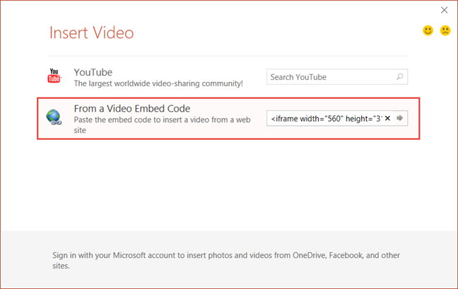
Task: Click the globe video embed icon
Action: 54,118
